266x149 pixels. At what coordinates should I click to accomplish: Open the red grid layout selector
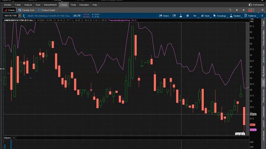click(251, 10)
